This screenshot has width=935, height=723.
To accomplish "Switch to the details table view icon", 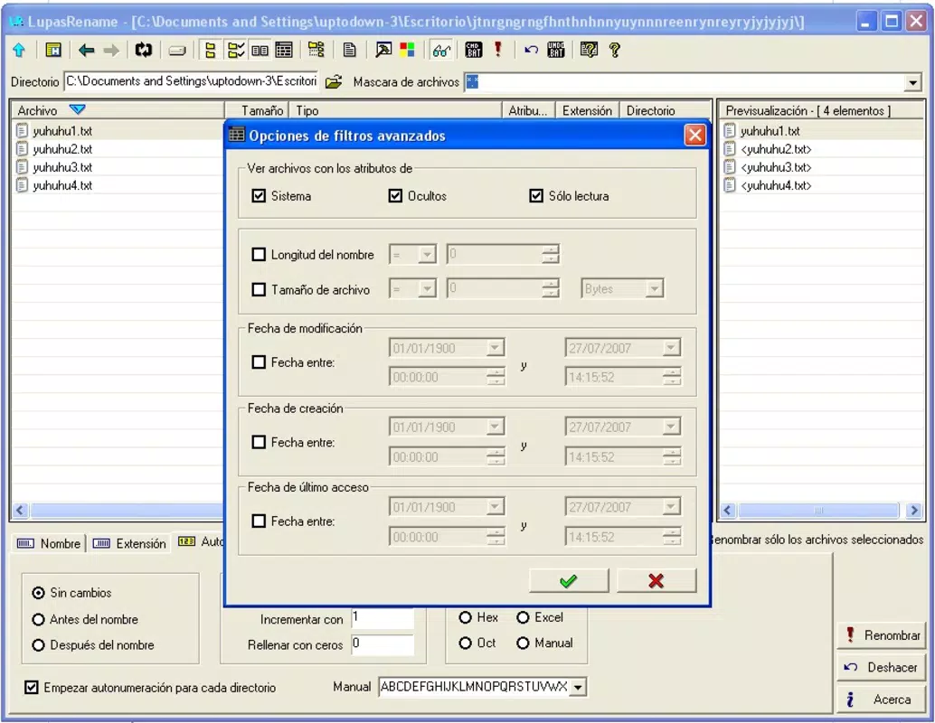I will click(x=284, y=50).
